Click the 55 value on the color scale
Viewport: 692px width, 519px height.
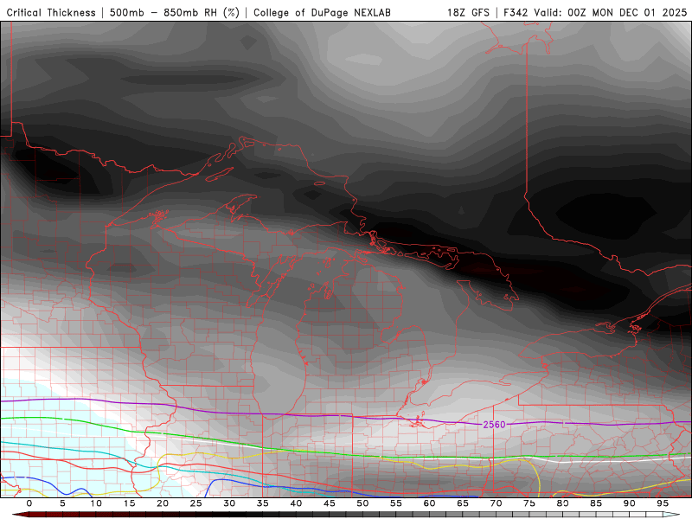pyautogui.click(x=396, y=503)
